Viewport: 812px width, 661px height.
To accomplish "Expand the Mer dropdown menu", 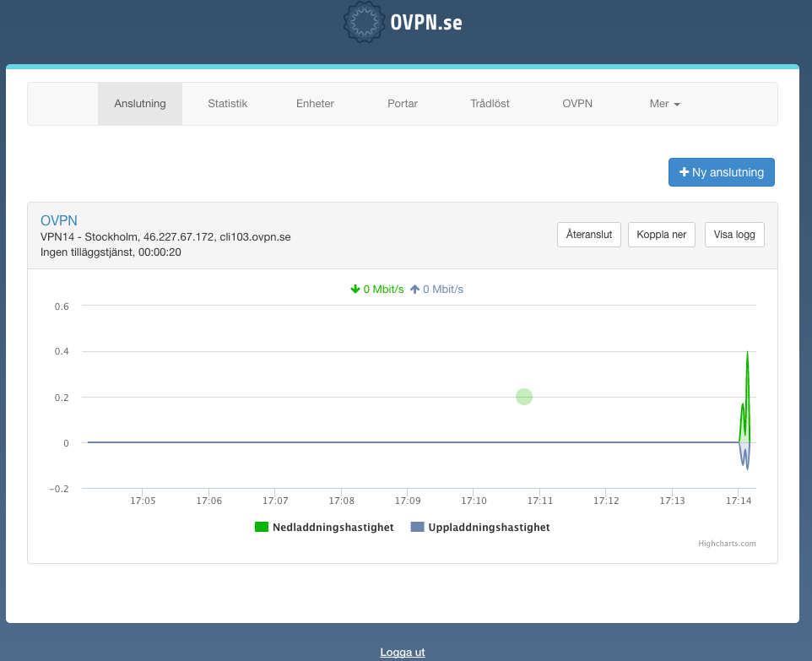I will pyautogui.click(x=665, y=104).
